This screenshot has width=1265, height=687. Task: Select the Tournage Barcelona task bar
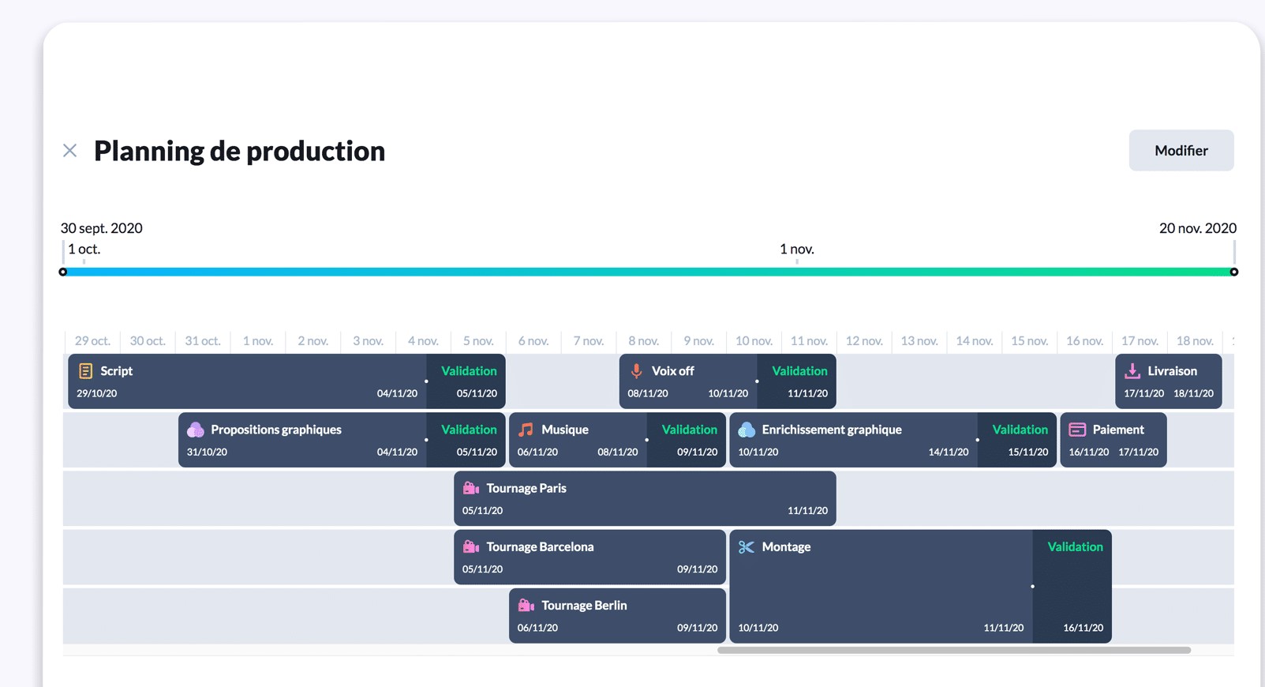pos(589,557)
